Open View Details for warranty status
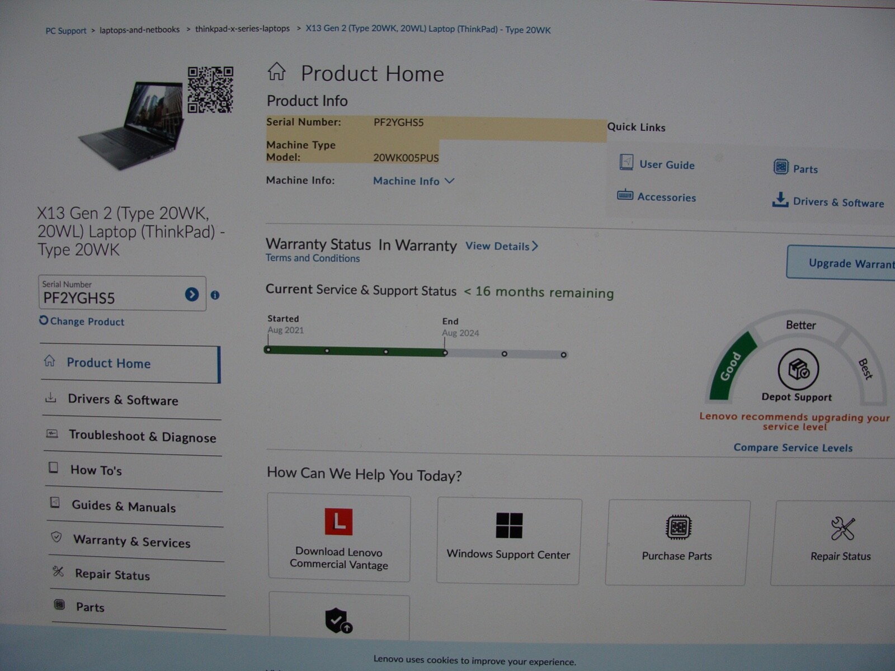This screenshot has height=671, width=895. 502,246
